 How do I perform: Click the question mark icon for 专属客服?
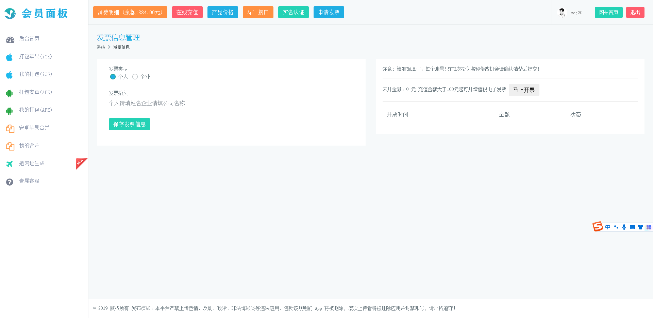coord(10,182)
